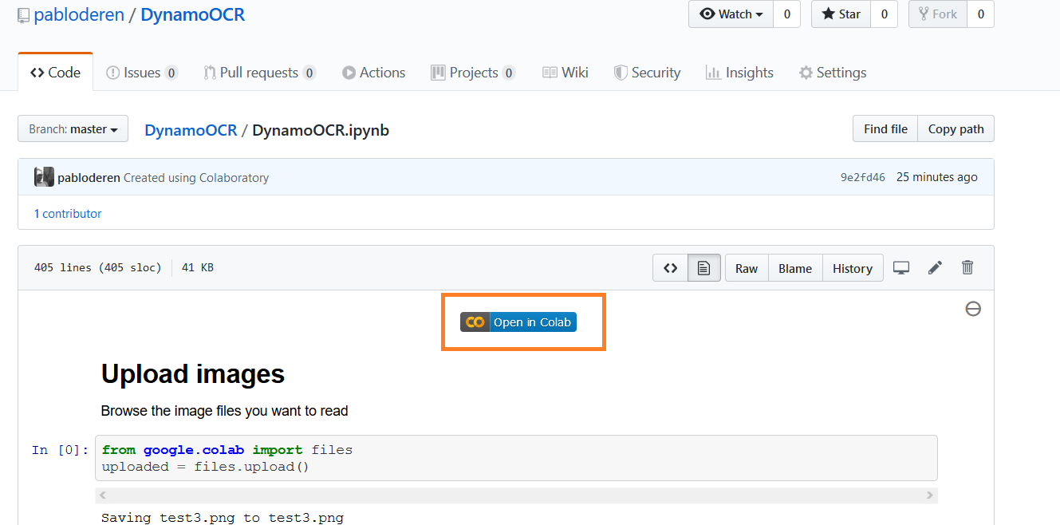
Task: Display the rendered blob document icon
Action: click(x=703, y=268)
